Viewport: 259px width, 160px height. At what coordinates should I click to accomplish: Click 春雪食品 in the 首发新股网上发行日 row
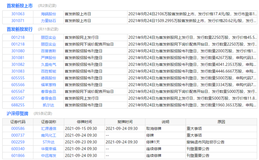pyautogui.click(x=49, y=98)
